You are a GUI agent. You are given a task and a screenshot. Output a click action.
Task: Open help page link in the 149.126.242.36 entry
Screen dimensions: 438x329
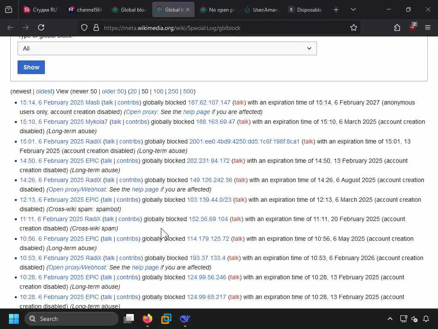(x=145, y=189)
